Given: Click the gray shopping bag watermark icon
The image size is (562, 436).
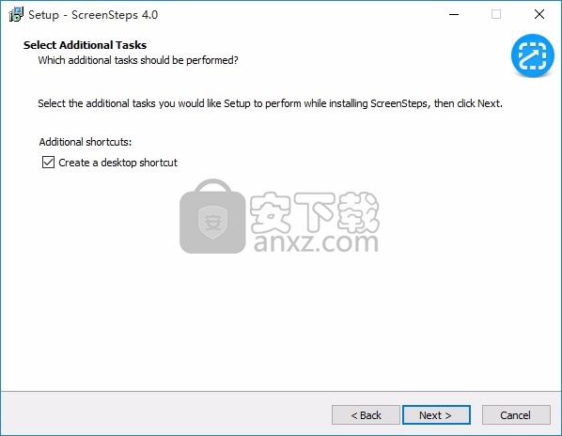Looking at the screenshot, I should (212, 216).
